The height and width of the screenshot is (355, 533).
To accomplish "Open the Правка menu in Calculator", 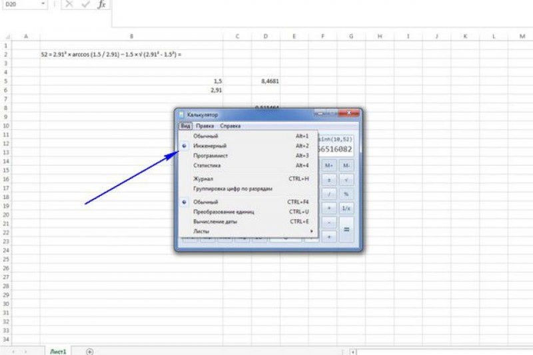I will [x=205, y=126].
